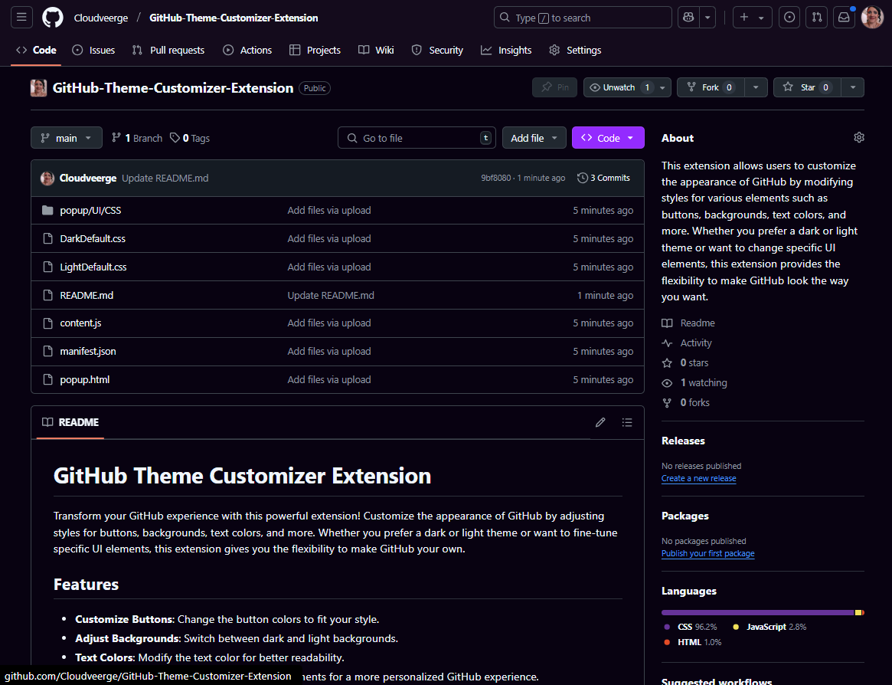The image size is (892, 685).
Task: Open About section settings gear
Action: point(859,137)
